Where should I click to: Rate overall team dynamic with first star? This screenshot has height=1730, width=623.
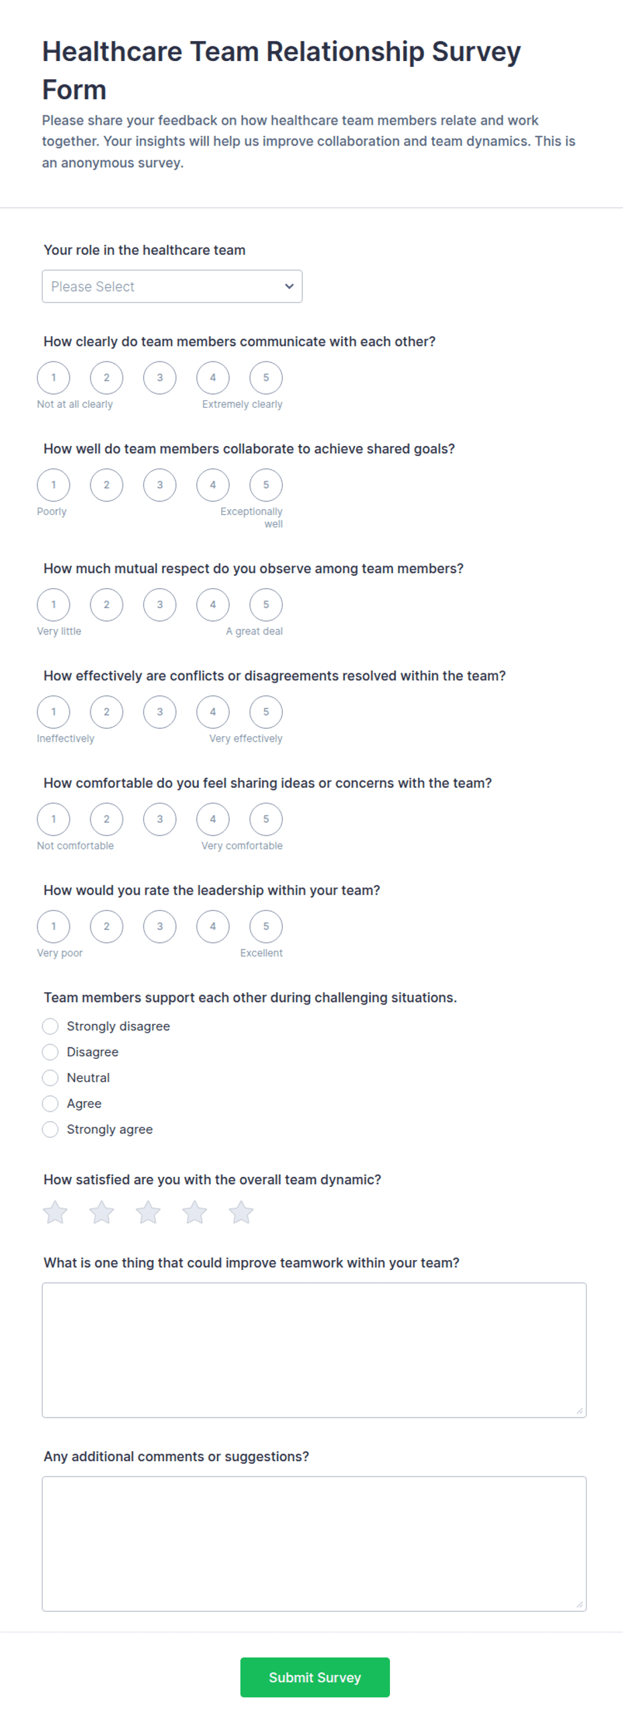[55, 1212]
